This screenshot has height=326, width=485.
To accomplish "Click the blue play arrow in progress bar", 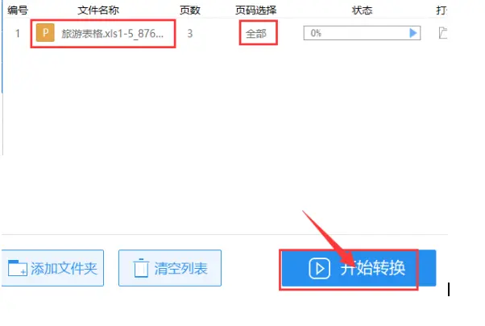I will [x=413, y=33].
